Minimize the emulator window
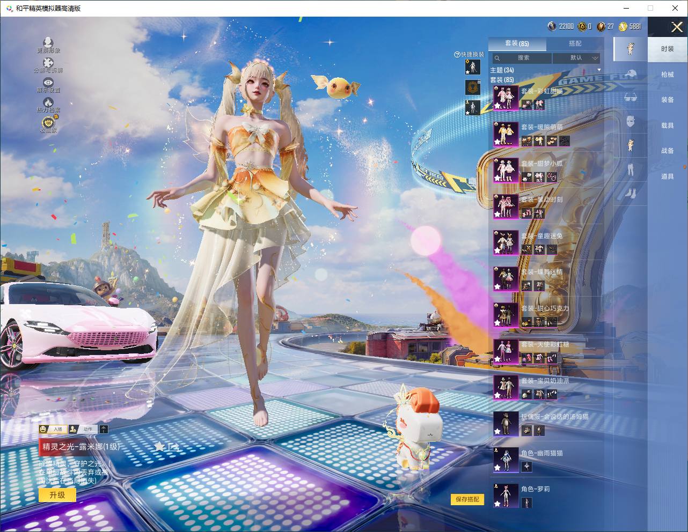688x532 pixels. click(626, 8)
